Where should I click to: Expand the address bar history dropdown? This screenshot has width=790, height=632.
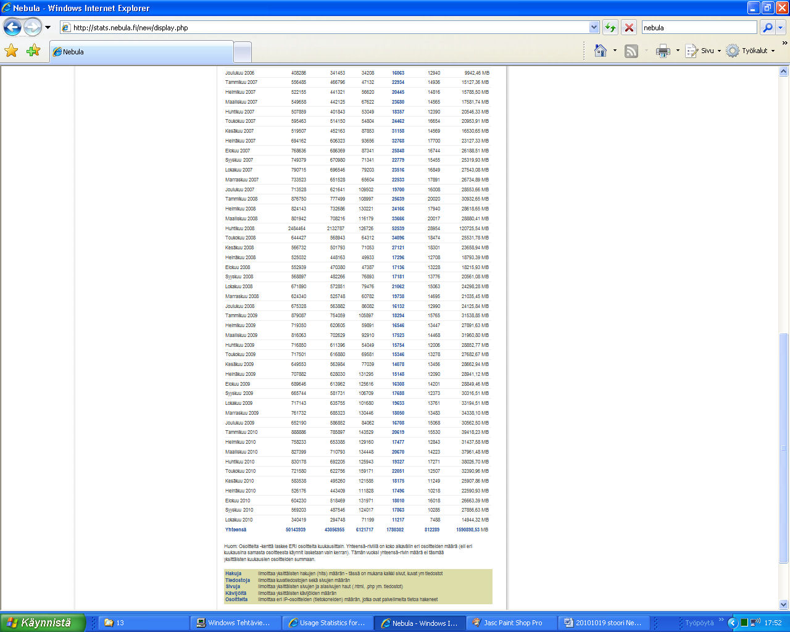[594, 27]
